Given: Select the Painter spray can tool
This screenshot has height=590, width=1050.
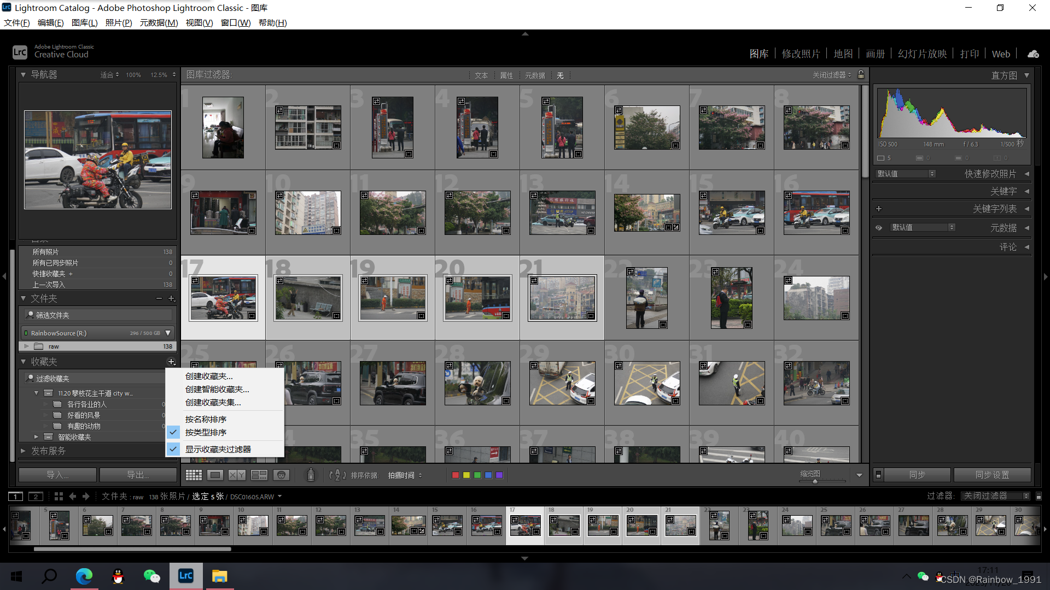Looking at the screenshot, I should (311, 475).
